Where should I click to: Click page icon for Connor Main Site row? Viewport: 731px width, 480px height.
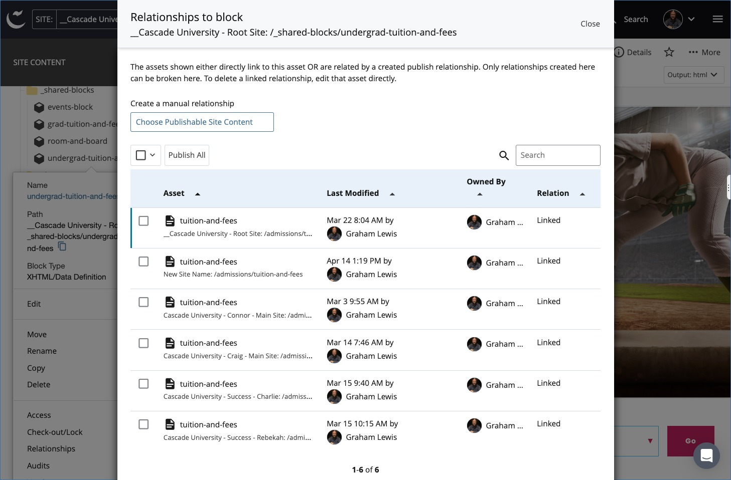click(170, 302)
